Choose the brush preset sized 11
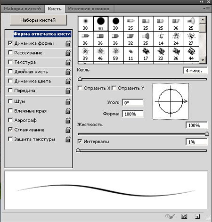 pos(130,54)
